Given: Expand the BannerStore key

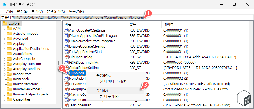Looking at the screenshot, I should [5, 74].
